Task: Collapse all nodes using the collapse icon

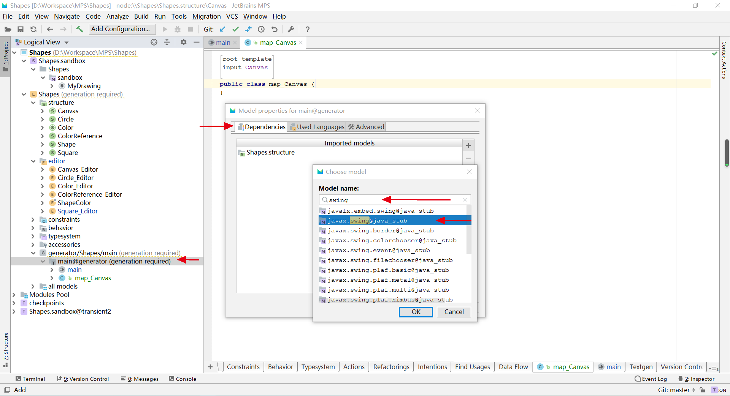Action: tap(167, 42)
